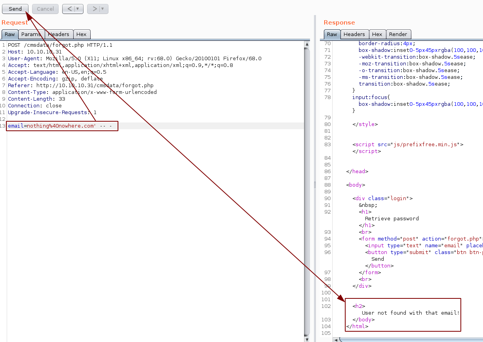Click the User-Agent header line

pyautogui.click(x=135, y=59)
